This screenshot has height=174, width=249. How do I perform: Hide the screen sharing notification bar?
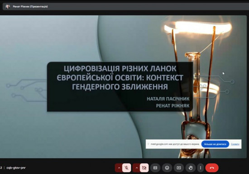click(235, 144)
